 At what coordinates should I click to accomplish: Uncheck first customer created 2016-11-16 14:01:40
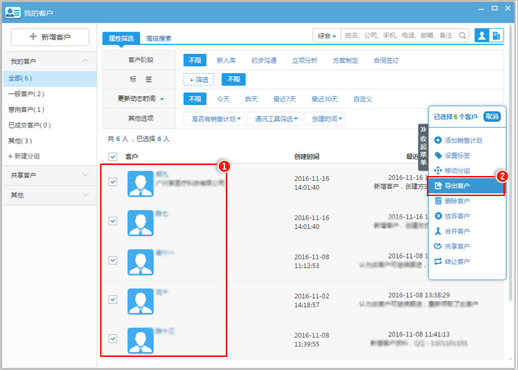click(x=113, y=182)
